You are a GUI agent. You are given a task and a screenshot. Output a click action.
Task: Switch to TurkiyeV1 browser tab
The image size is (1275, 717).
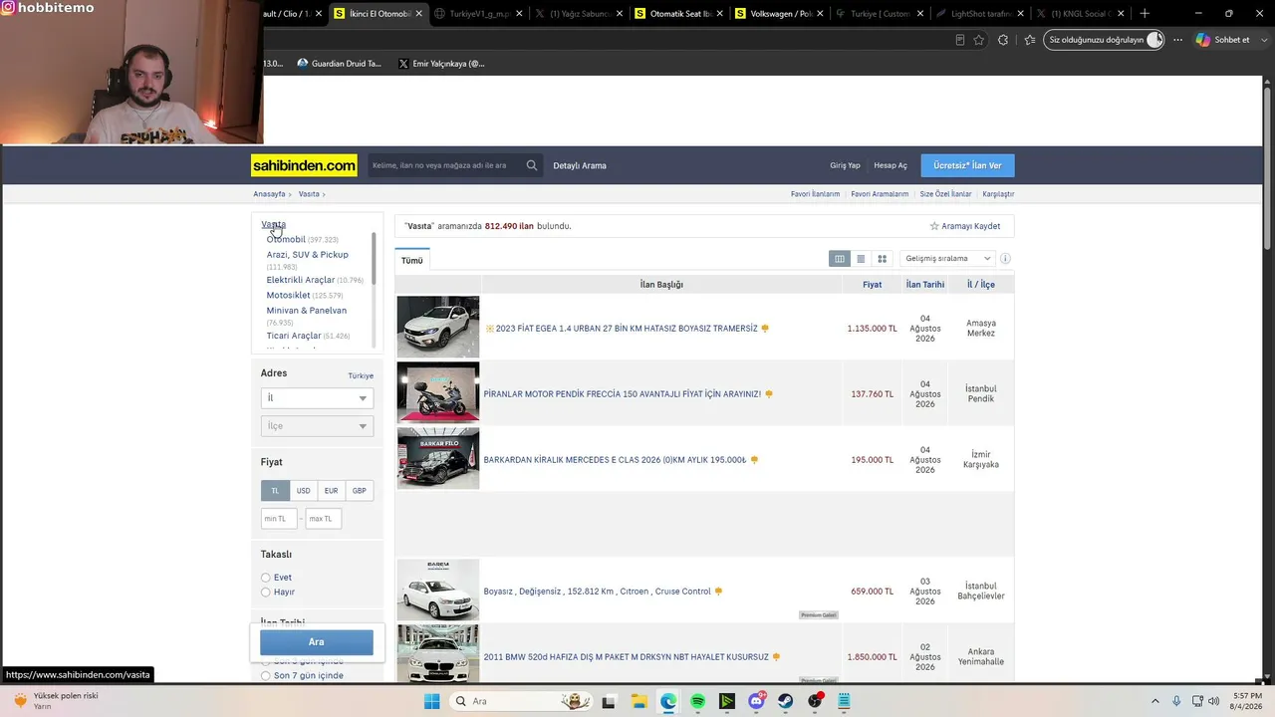[x=477, y=14]
